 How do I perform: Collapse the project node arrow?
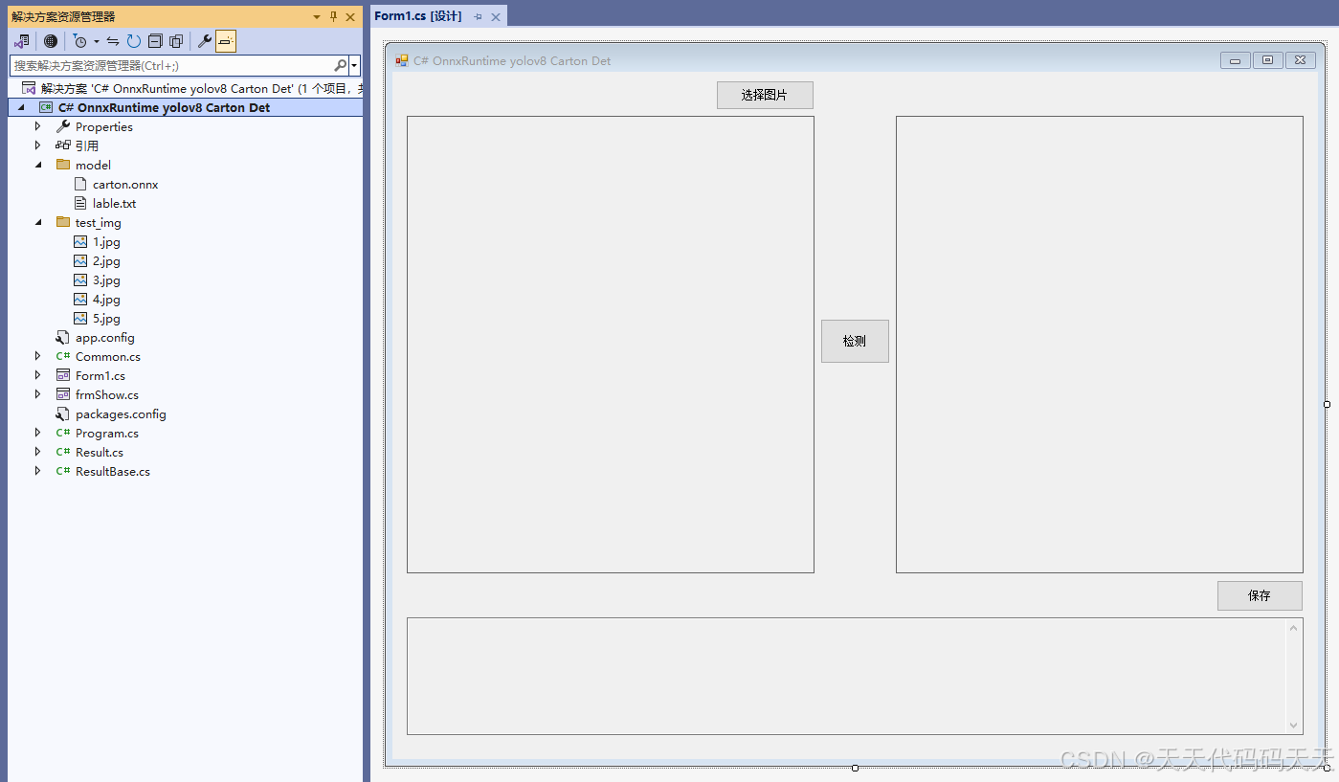coord(21,108)
